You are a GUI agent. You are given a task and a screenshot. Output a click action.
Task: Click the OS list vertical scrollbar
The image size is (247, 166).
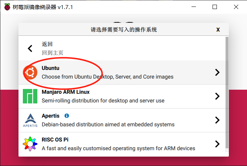227,93
